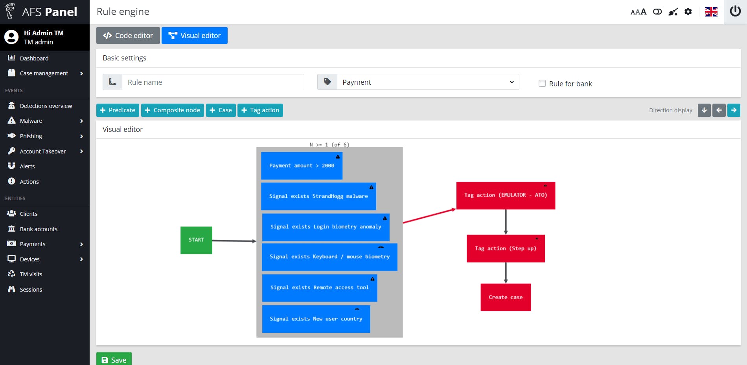Click the power logout icon
747x365 pixels.
coord(735,11)
